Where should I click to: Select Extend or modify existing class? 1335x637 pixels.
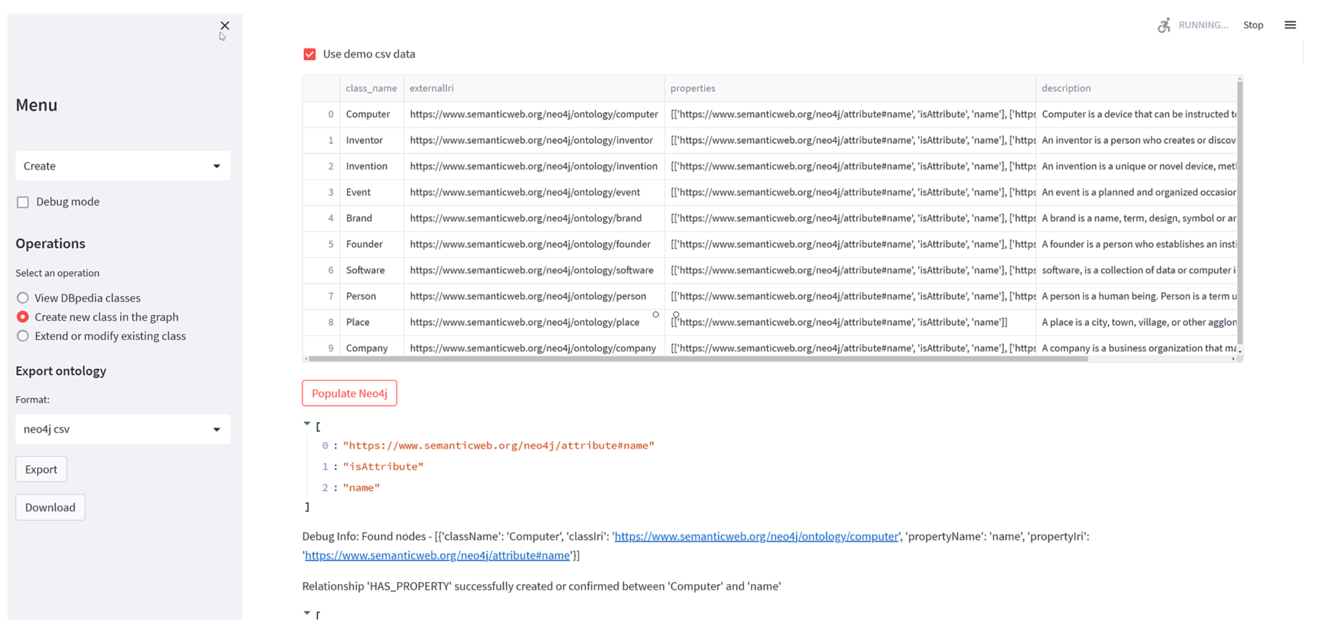[23, 336]
